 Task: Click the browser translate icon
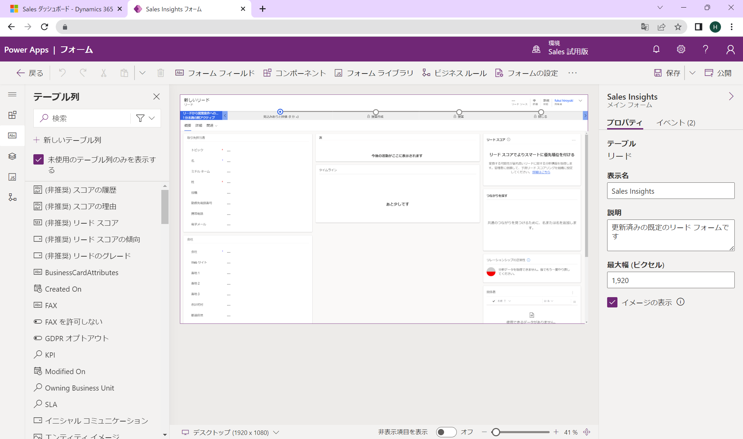point(645,27)
